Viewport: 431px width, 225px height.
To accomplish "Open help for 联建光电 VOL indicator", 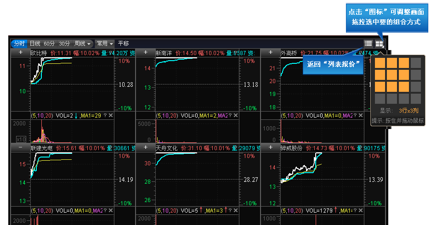I will click(105, 210).
